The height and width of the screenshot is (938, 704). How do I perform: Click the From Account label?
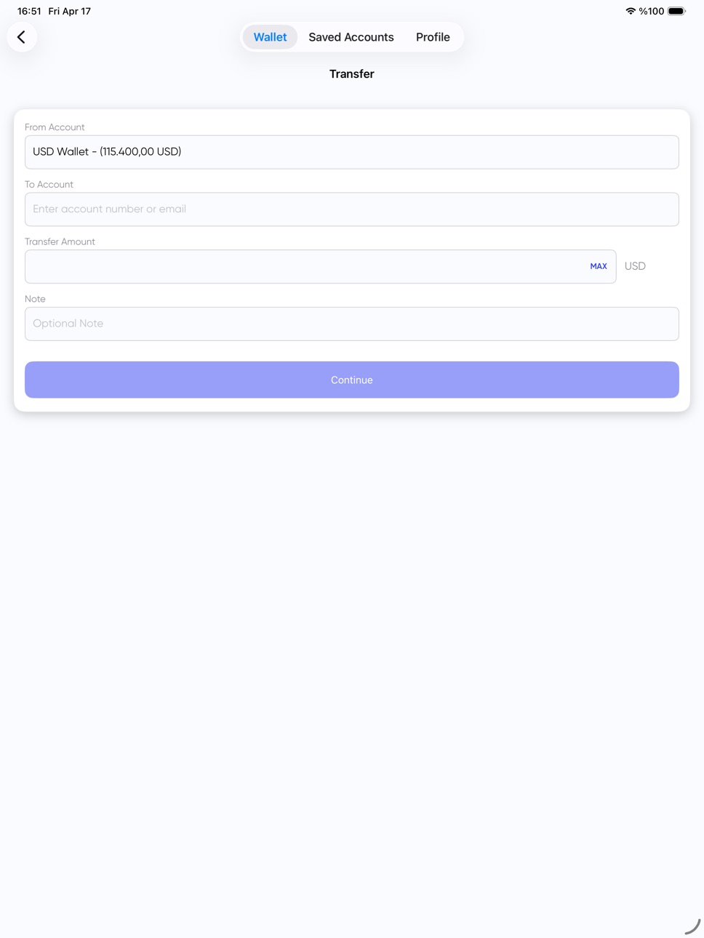click(55, 127)
